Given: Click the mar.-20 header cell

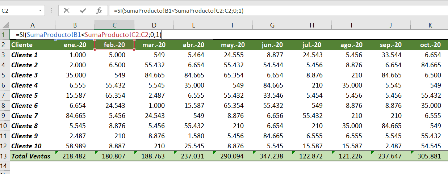Looking at the screenshot, I should pyautogui.click(x=154, y=45).
